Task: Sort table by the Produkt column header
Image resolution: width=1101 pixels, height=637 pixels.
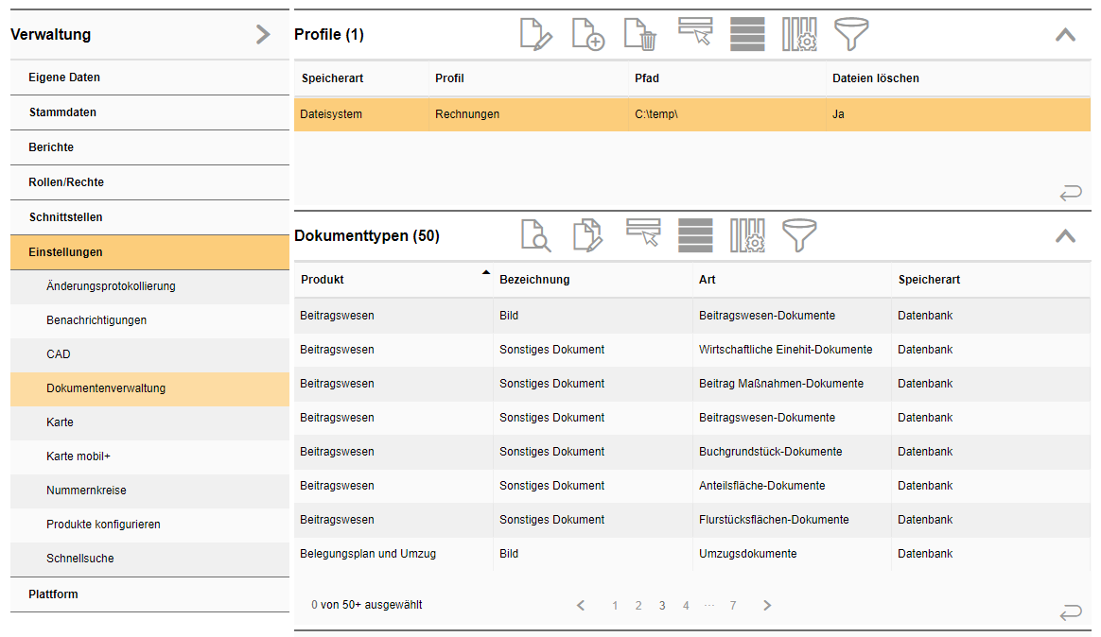Action: pyautogui.click(x=323, y=280)
